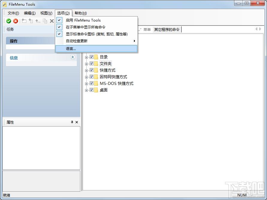Image resolution: width=267 pixels, height=200 pixels.
Task: Click the 操作 section header
Action: coord(30,41)
